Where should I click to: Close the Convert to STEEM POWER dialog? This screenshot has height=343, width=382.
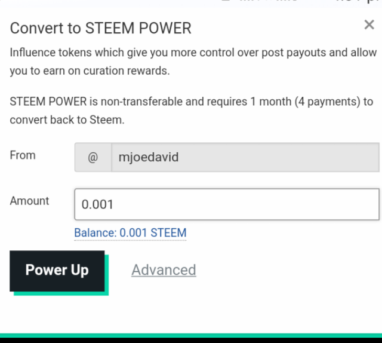369,25
